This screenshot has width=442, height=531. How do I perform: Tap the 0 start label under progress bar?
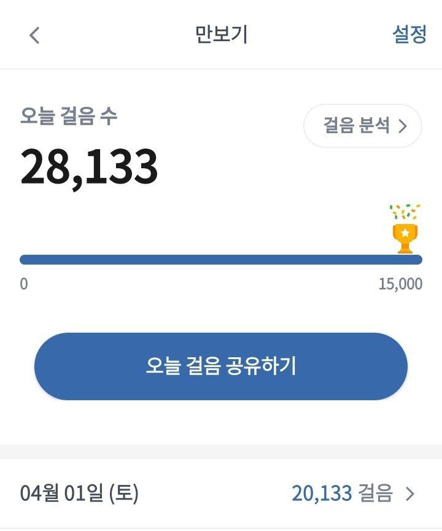(24, 284)
